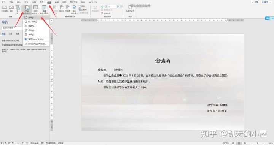The width and height of the screenshot is (274, 145).
Task: Click the proofing icon in status bar
Action: pos(27,143)
